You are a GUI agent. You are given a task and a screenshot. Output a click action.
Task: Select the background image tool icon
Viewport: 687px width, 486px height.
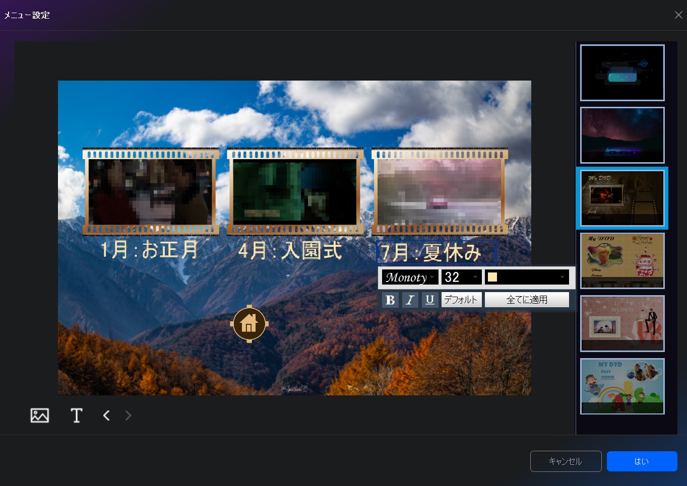40,415
